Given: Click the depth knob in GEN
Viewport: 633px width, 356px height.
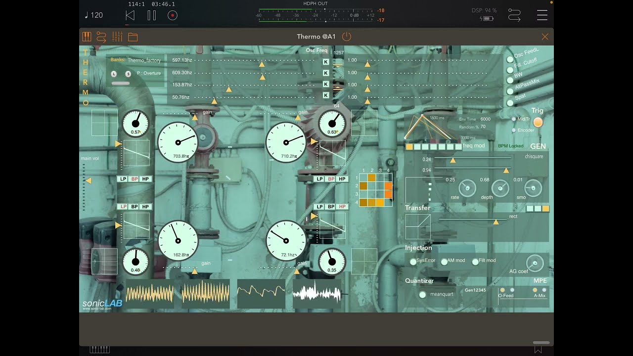Looking at the screenshot, I should pyautogui.click(x=500, y=188).
